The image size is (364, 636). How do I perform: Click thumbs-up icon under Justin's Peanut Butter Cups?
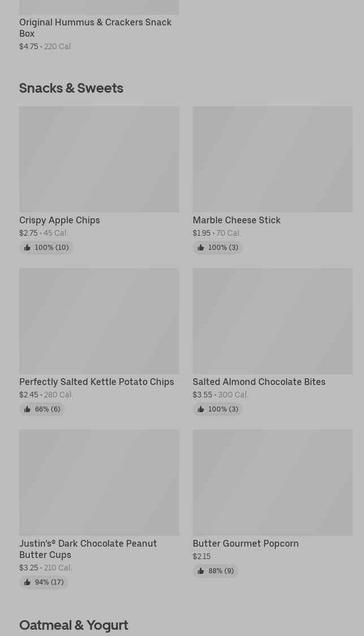pos(27,582)
